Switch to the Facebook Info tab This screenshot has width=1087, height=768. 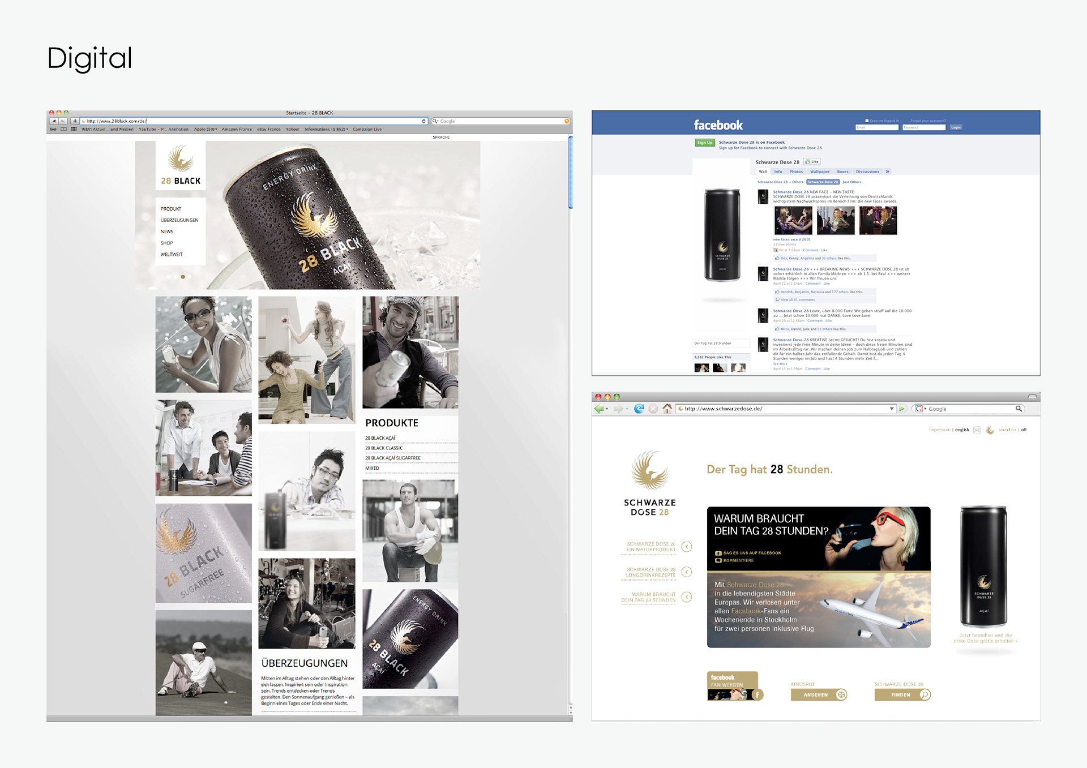pos(778,171)
